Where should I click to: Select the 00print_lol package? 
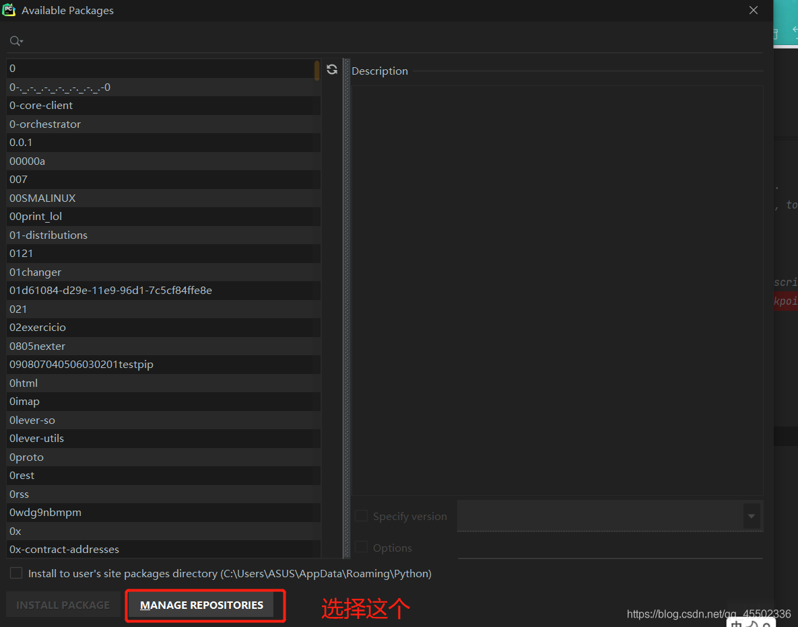click(x=35, y=216)
